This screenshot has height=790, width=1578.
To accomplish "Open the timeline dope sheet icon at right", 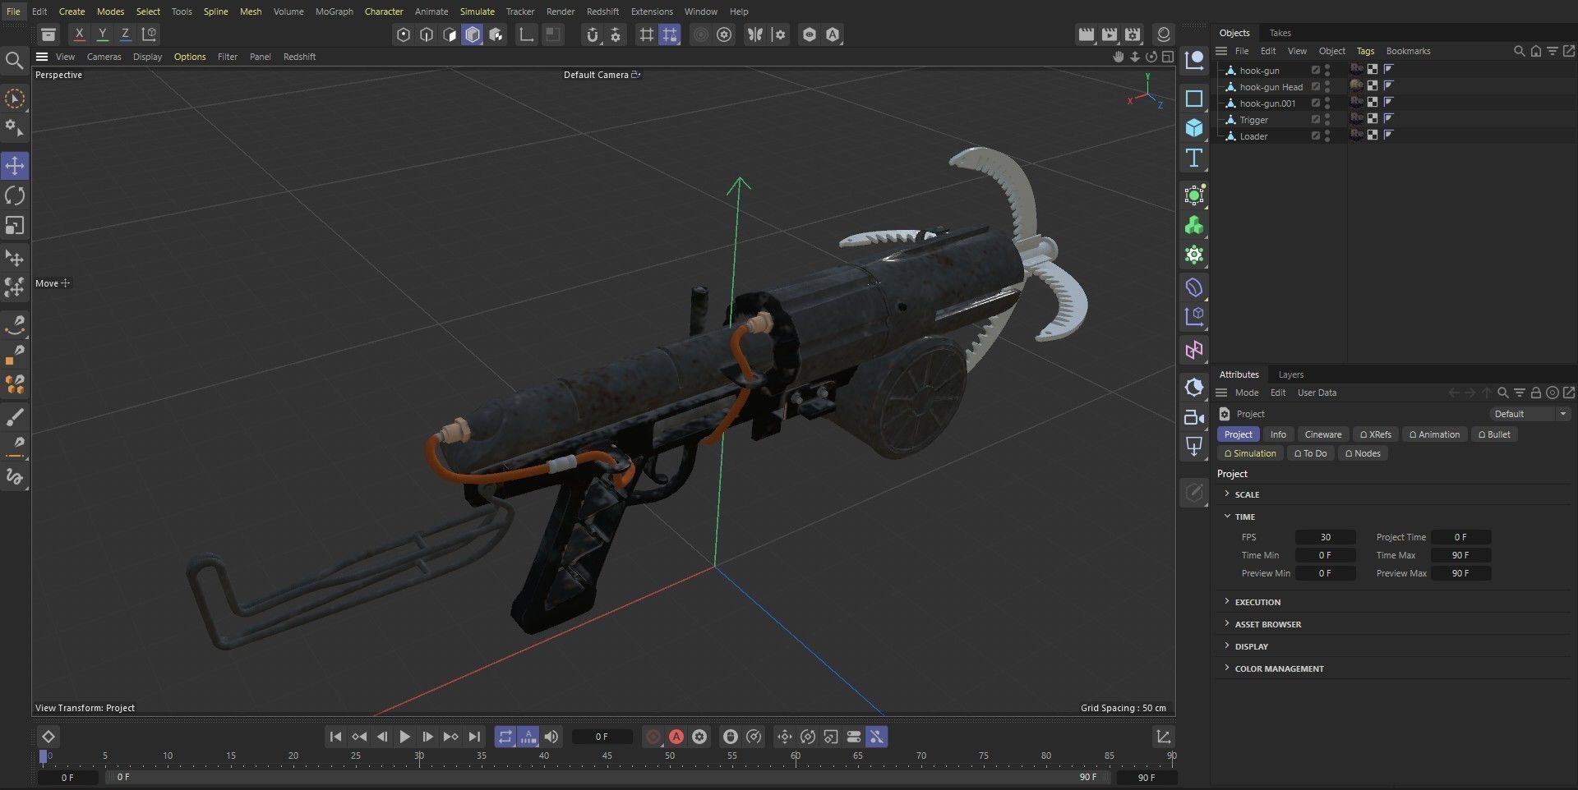I will pyautogui.click(x=1164, y=737).
